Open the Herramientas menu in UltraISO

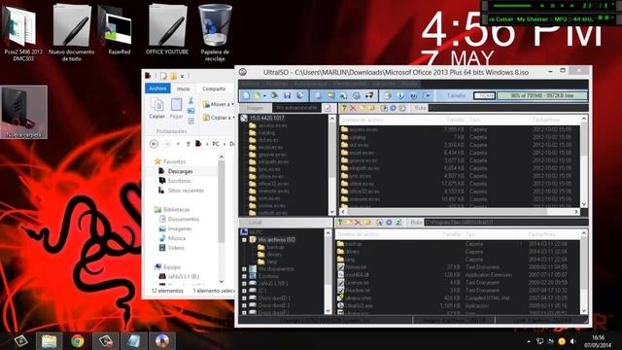[x=350, y=84]
